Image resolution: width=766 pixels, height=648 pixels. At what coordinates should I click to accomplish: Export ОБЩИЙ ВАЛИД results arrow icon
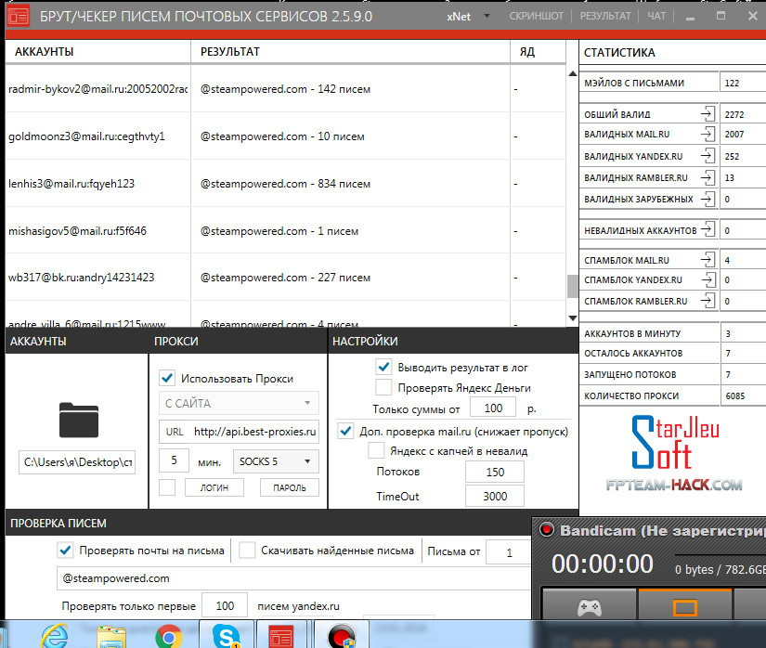(x=708, y=114)
